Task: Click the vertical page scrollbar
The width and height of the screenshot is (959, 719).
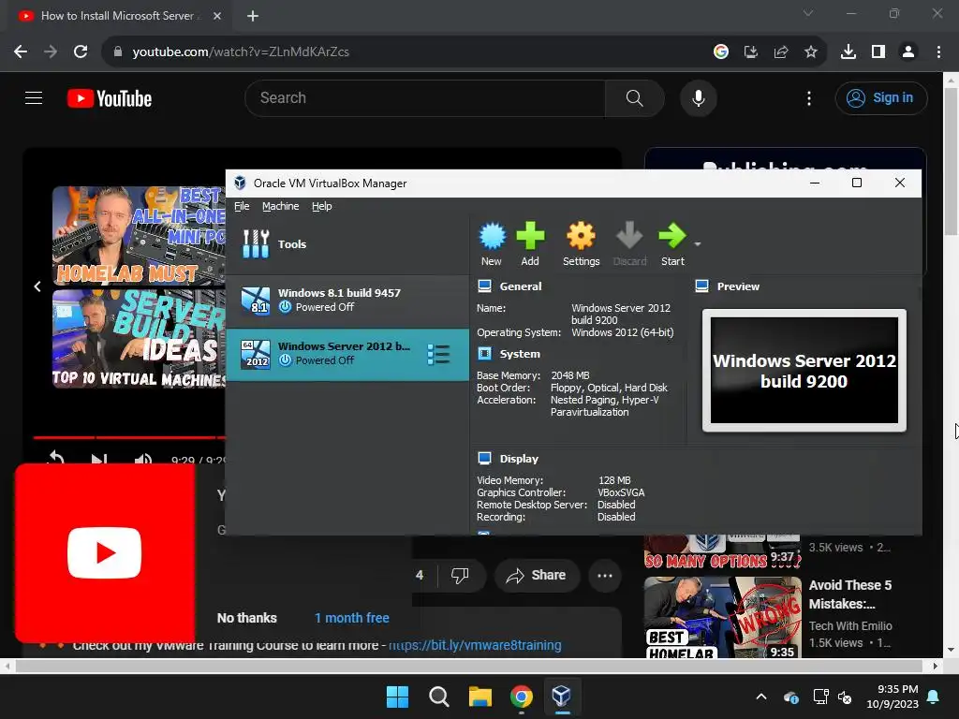Action: [x=951, y=161]
